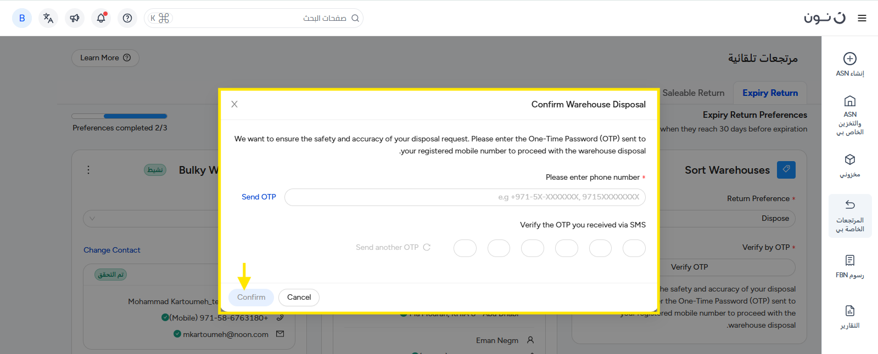Image resolution: width=878 pixels, height=354 pixels.
Task: Open the FBN fees sidebar item
Action: click(849, 266)
